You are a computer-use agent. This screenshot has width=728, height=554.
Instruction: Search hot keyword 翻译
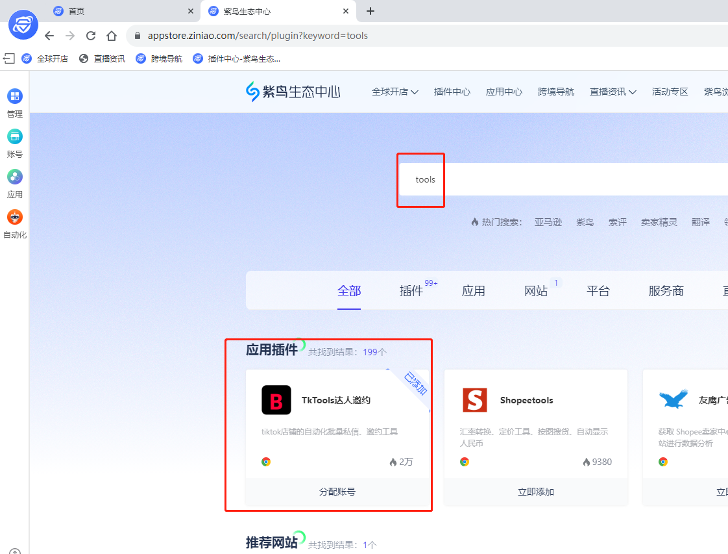click(x=701, y=222)
